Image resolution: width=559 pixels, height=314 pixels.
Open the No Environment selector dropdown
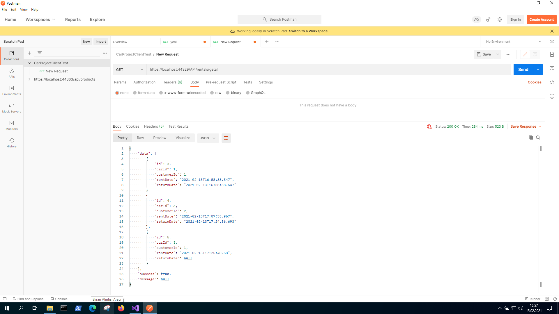514,42
